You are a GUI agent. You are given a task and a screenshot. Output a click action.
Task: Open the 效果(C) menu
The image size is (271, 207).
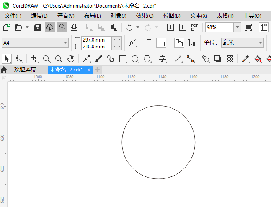click(x=145, y=16)
